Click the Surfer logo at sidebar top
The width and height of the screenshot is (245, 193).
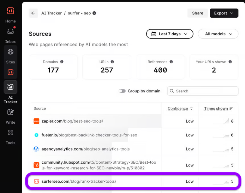coord(10,11)
